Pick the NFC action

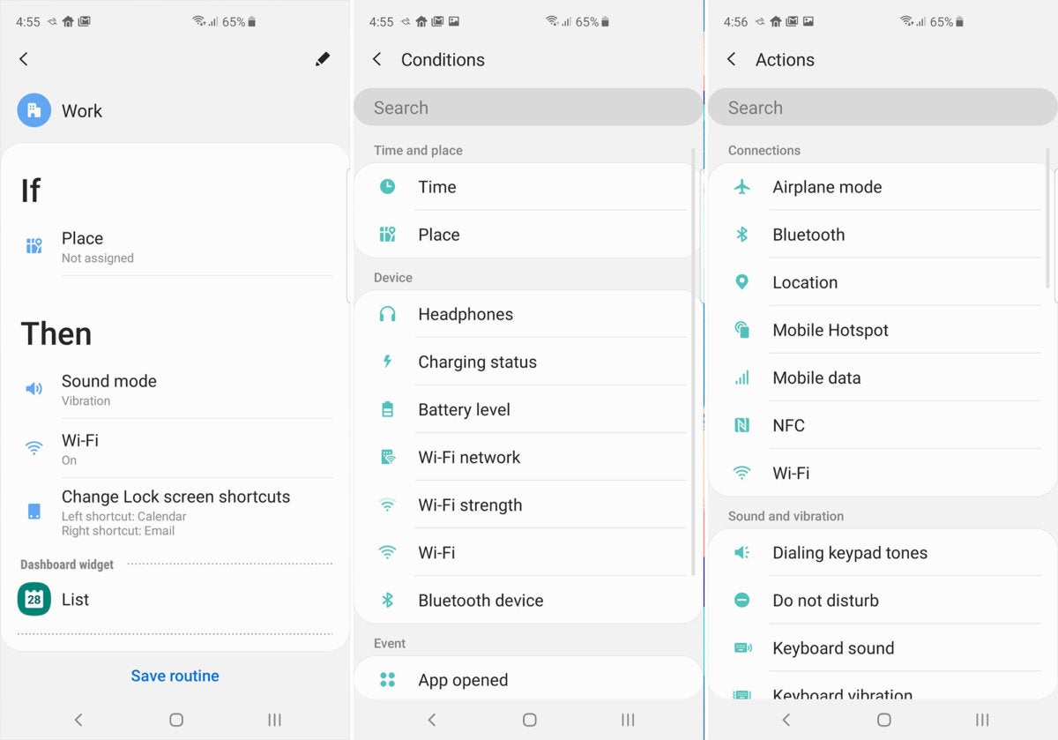click(882, 425)
